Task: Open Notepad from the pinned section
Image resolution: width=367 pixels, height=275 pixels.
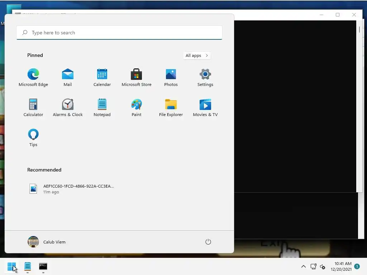Action: pos(102,107)
